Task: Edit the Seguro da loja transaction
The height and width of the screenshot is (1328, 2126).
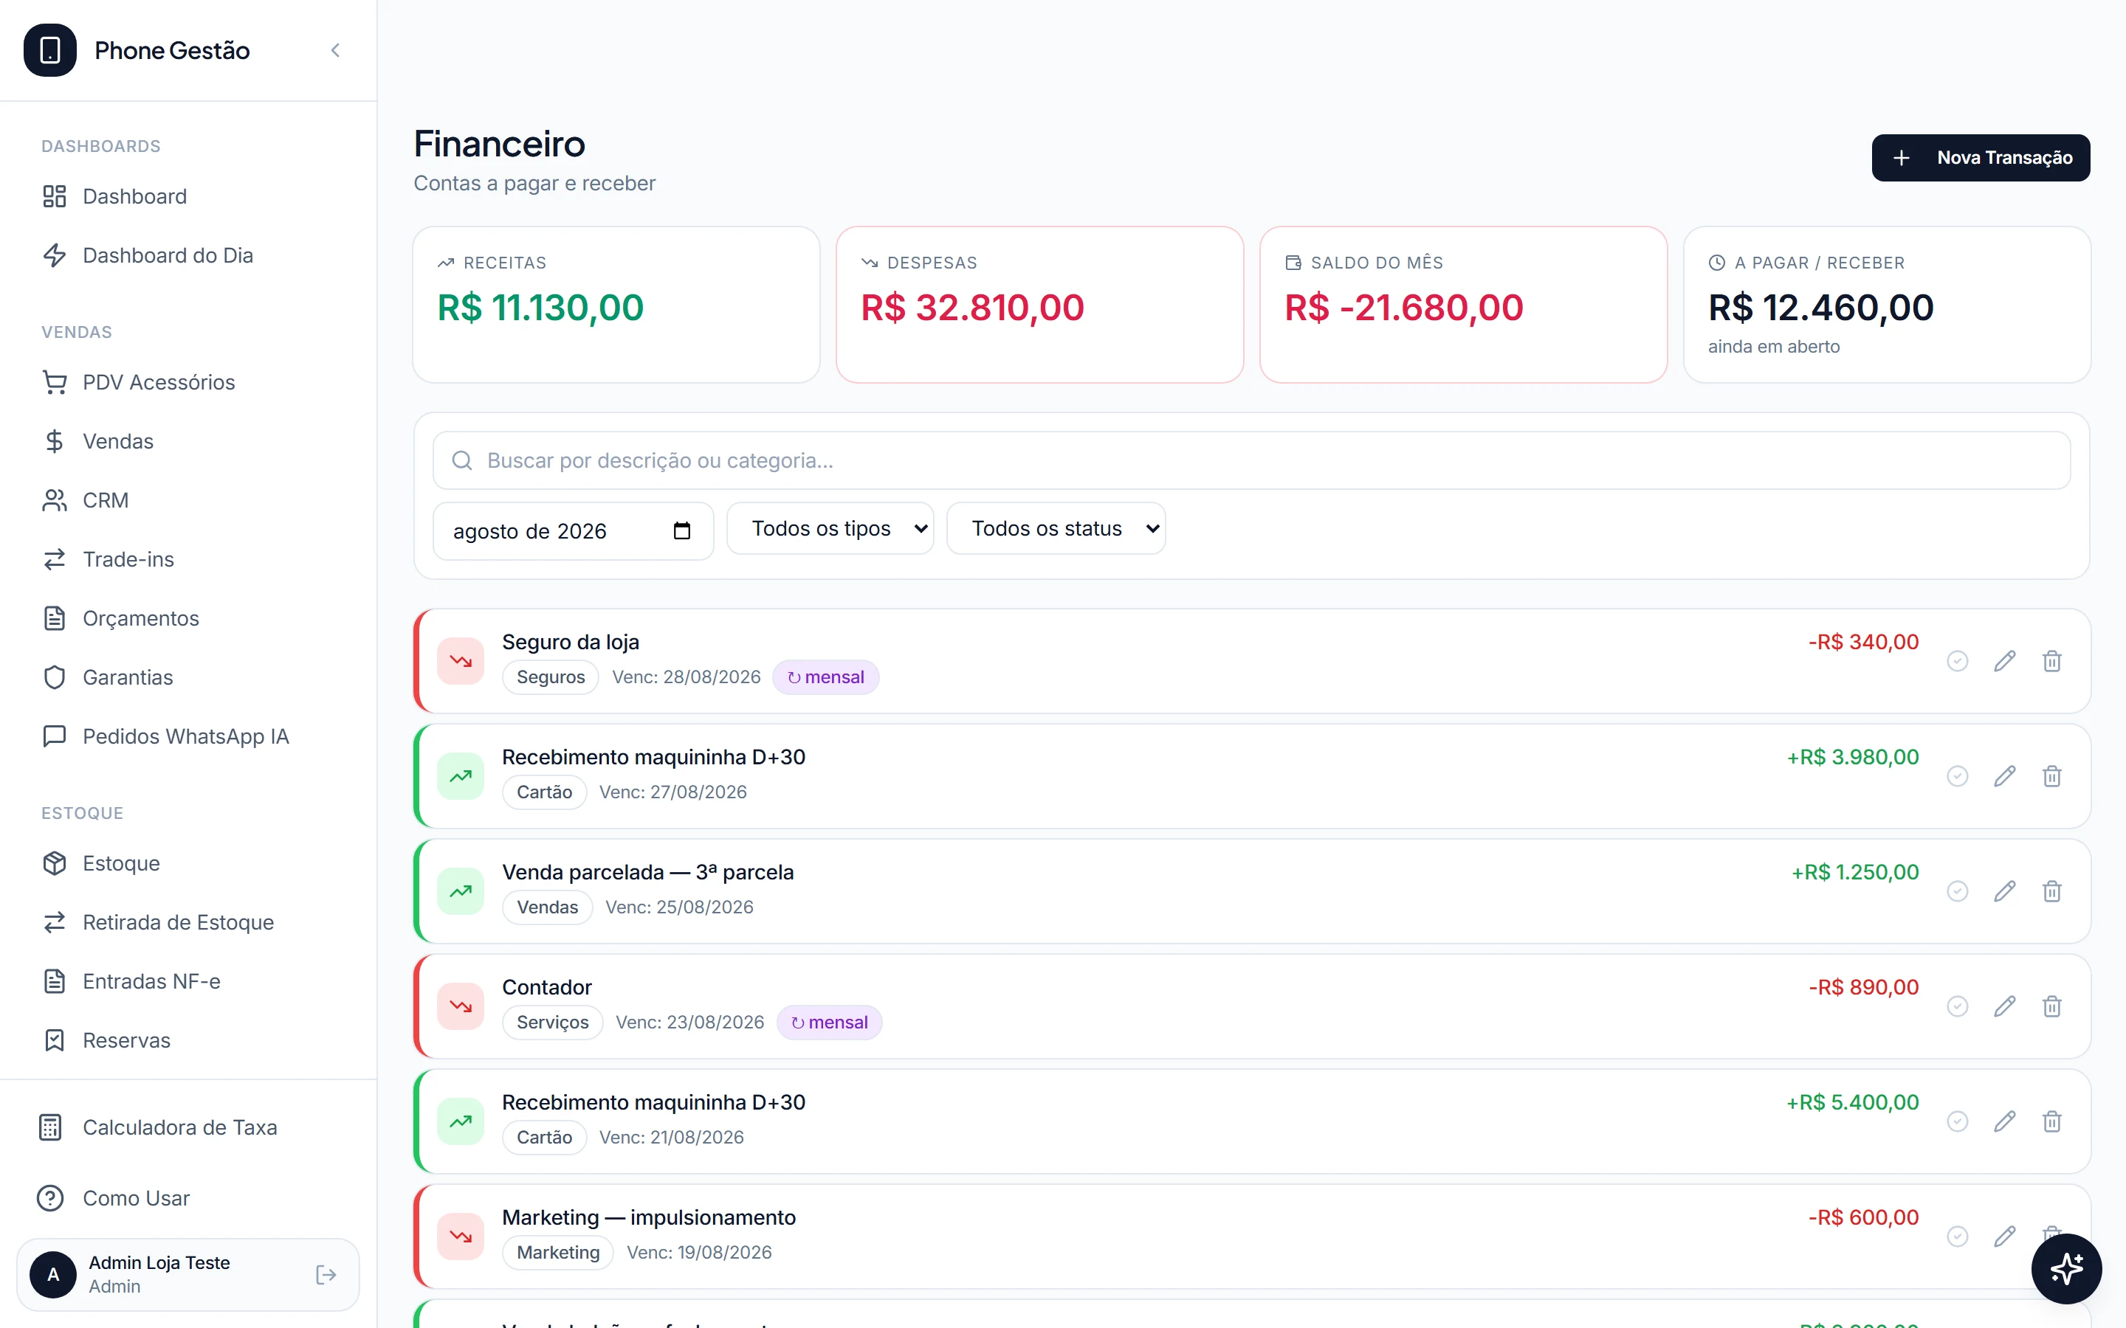Action: (2005, 661)
